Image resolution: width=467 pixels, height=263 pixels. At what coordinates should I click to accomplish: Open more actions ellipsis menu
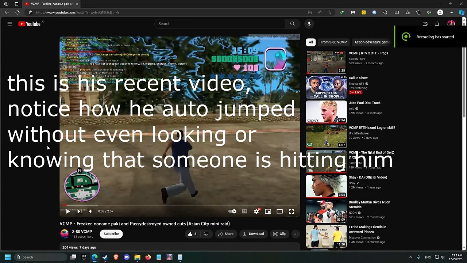[296, 234]
